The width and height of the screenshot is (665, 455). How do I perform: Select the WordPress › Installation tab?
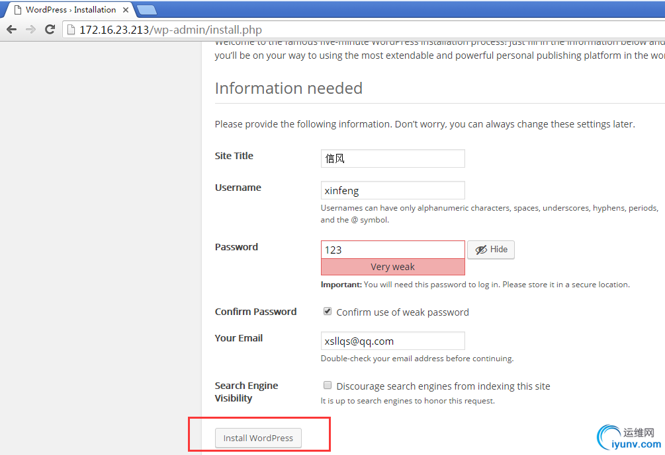(x=70, y=10)
